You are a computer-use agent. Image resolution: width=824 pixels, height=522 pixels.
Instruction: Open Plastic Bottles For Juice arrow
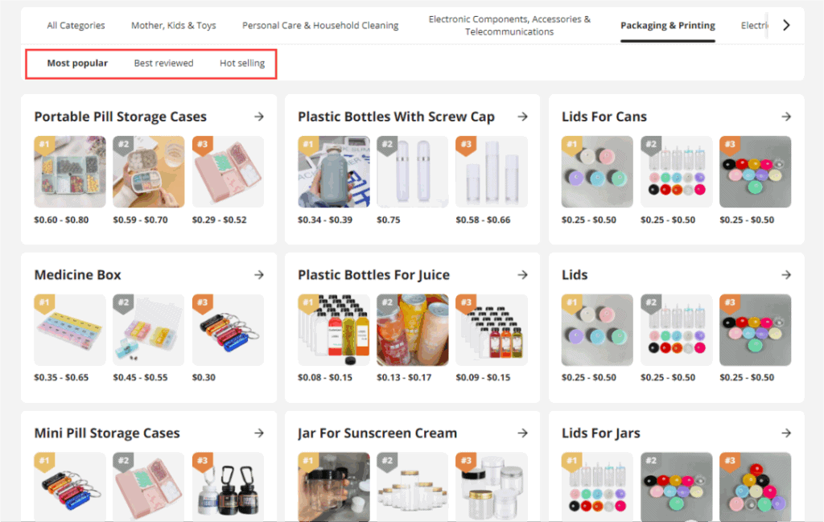[522, 274]
